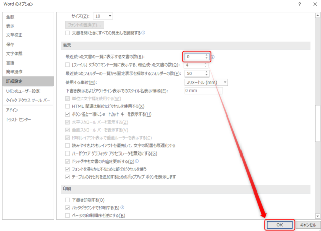Click the help question mark icon
This screenshot has height=231, width=321.
click(x=300, y=4)
